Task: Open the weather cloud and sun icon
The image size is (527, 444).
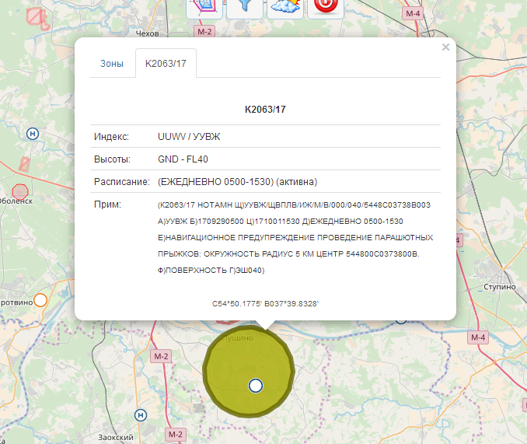Action: pos(284,6)
